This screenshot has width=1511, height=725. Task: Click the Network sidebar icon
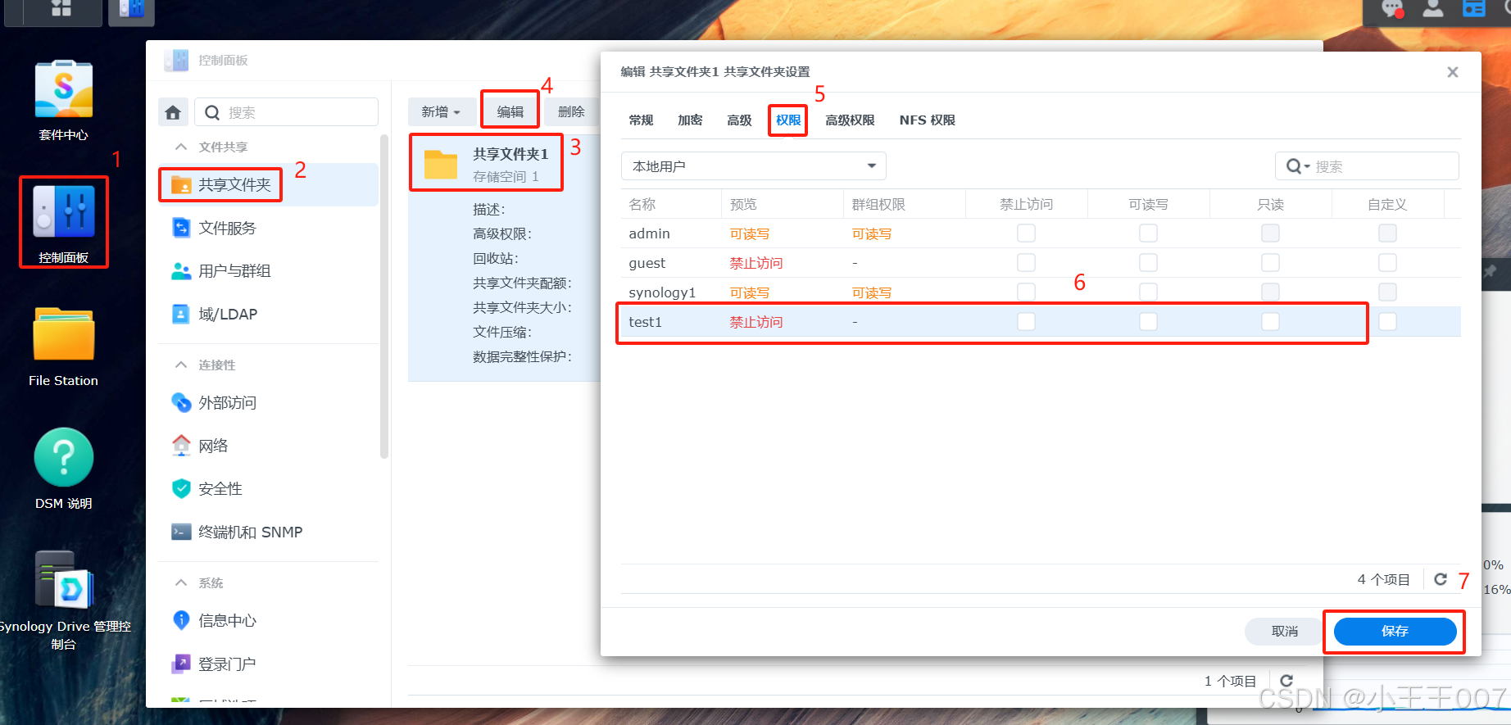coord(181,446)
